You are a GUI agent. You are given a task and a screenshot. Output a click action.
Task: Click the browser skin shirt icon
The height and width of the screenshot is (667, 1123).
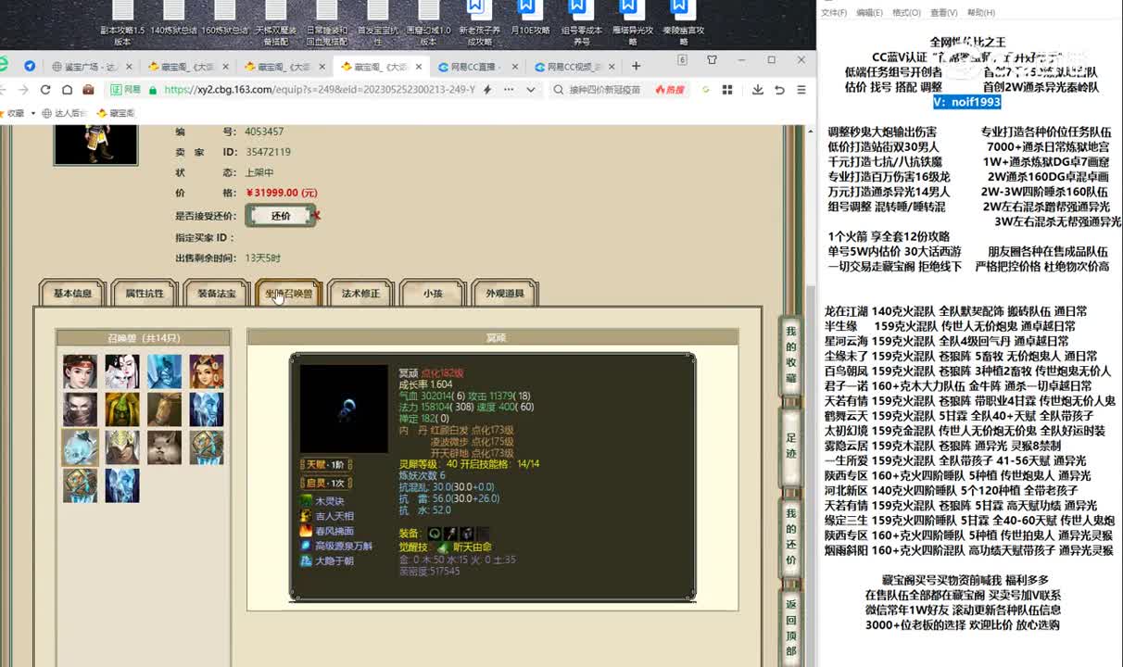pos(712,60)
